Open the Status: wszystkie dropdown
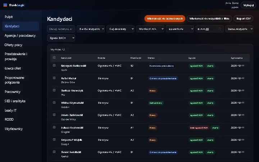Image resolution: width=259 pixels, height=162 pixels. pos(239,29)
